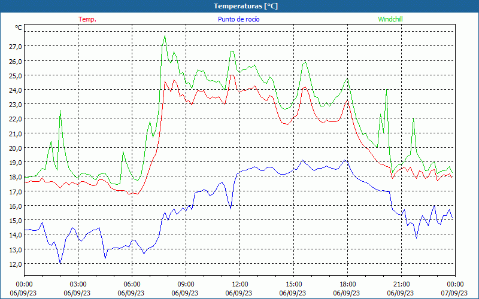Click the 21:00 time axis label

[401, 285]
